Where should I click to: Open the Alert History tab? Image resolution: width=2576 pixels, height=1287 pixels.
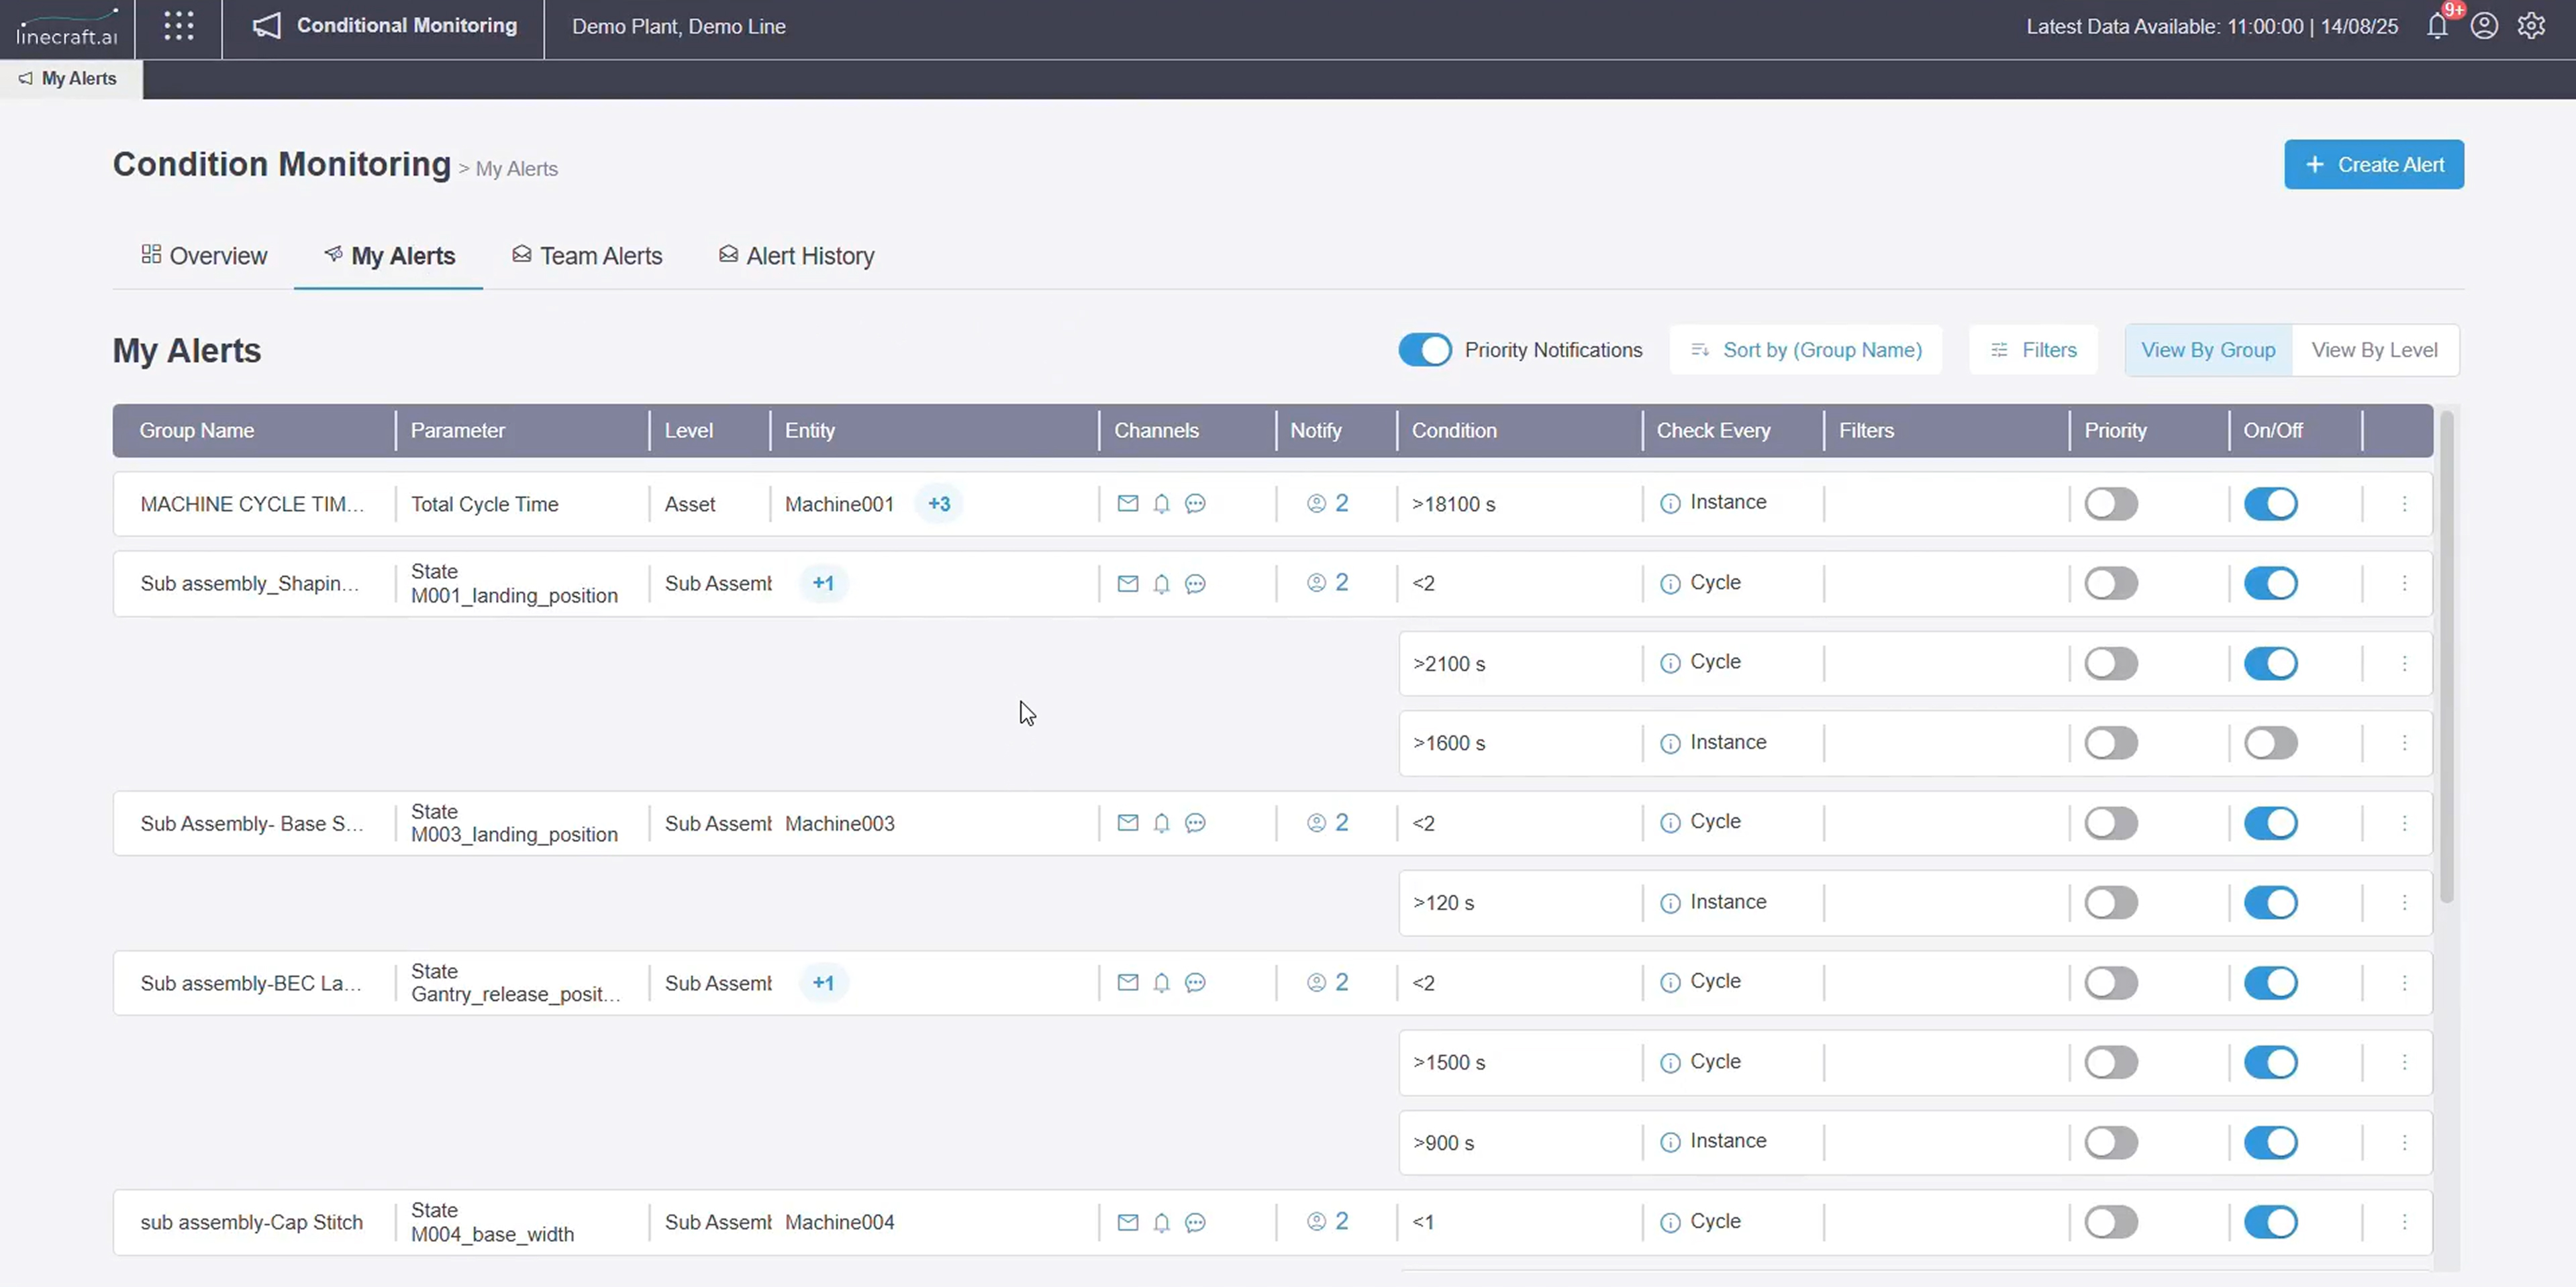796,256
